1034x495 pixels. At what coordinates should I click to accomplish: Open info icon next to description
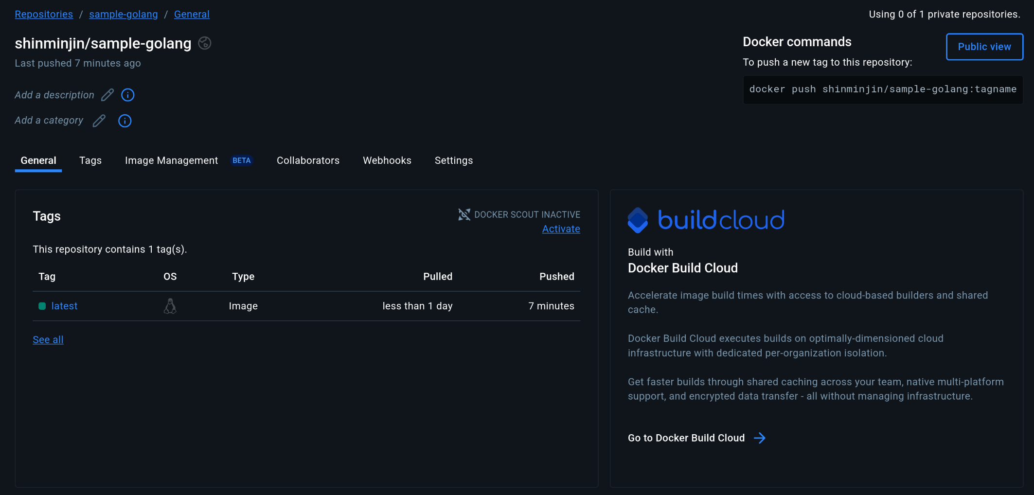click(x=128, y=95)
